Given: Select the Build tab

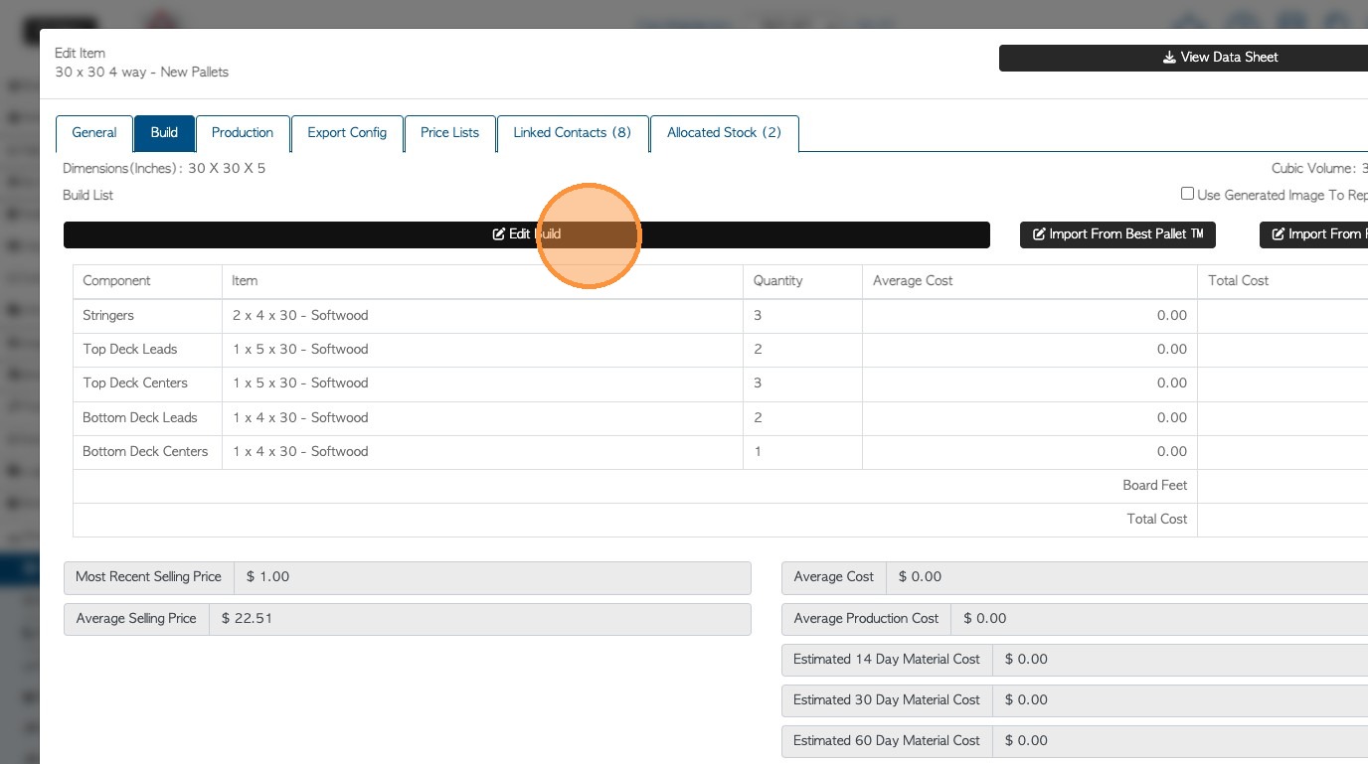Looking at the screenshot, I should click(164, 133).
